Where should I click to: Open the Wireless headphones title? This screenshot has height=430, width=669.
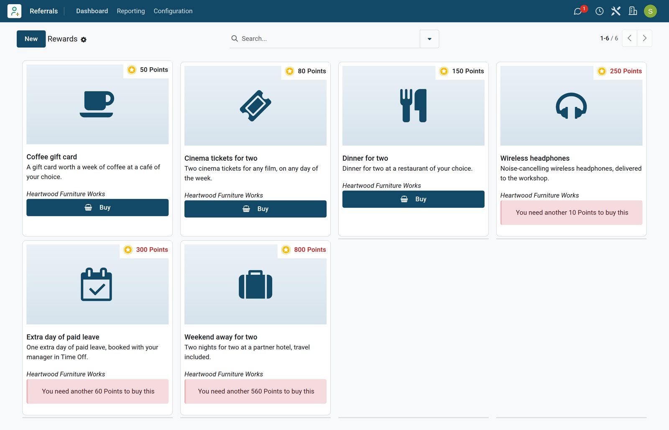click(535, 158)
